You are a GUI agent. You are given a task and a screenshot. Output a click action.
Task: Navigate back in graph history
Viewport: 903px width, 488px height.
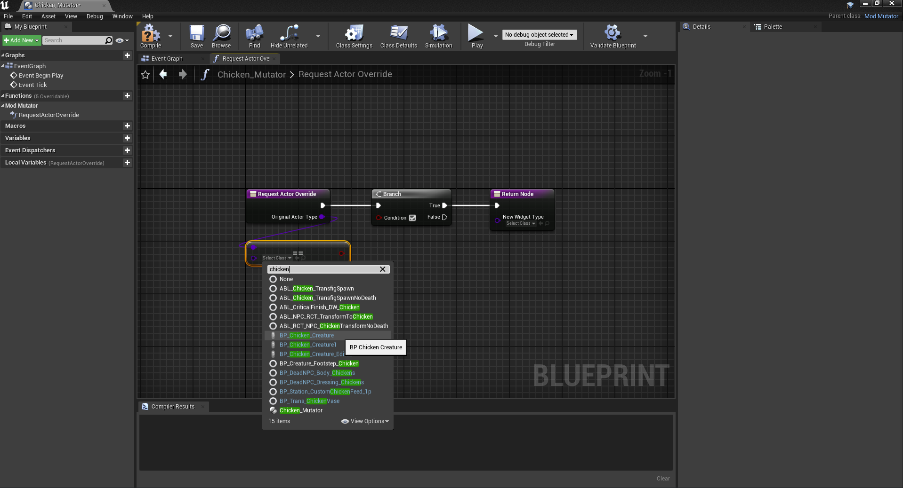pos(163,74)
